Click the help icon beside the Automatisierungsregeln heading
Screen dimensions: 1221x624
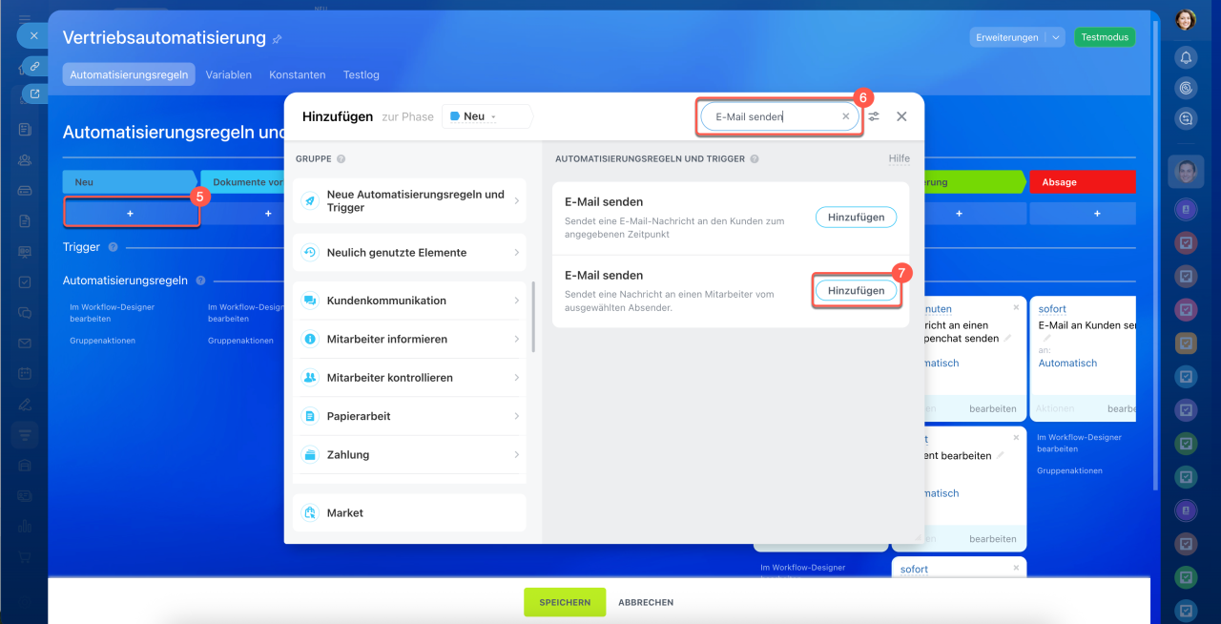coord(200,281)
